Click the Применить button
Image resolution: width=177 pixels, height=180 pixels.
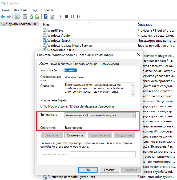(x=131, y=170)
